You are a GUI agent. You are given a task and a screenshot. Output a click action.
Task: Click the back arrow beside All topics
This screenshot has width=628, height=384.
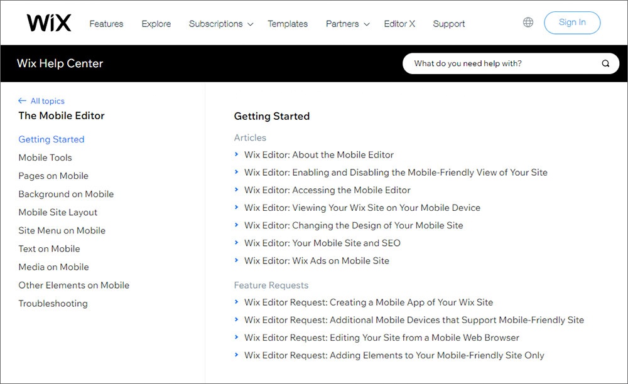tap(22, 101)
